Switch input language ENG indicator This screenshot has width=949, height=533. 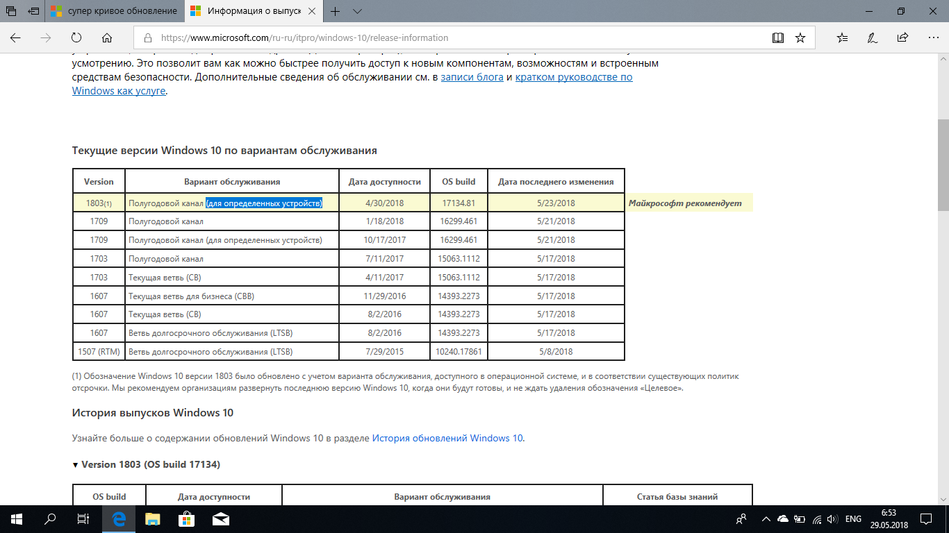854,519
